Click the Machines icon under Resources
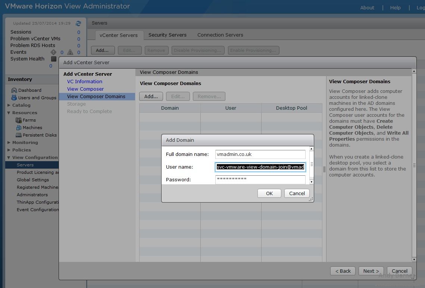The height and width of the screenshot is (288, 425). [19, 128]
